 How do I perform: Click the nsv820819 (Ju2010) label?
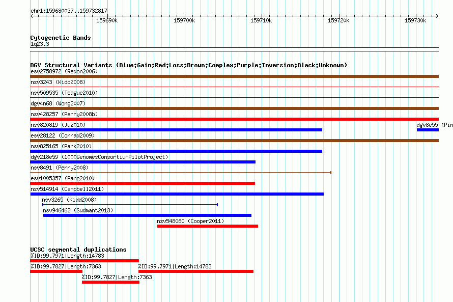point(58,125)
